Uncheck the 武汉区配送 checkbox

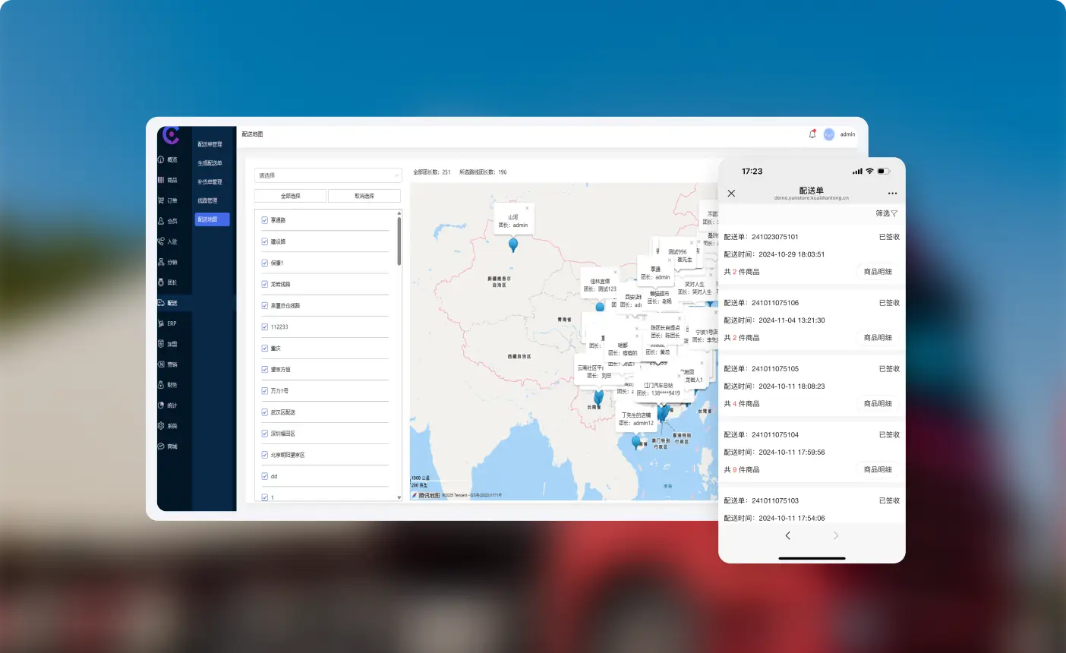coord(265,412)
